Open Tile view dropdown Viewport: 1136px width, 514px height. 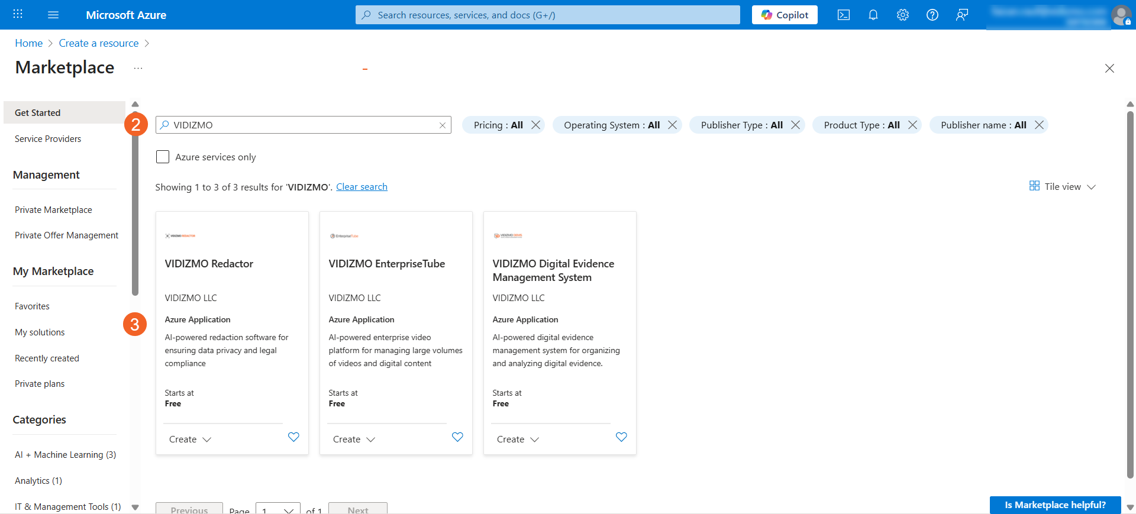coord(1063,186)
